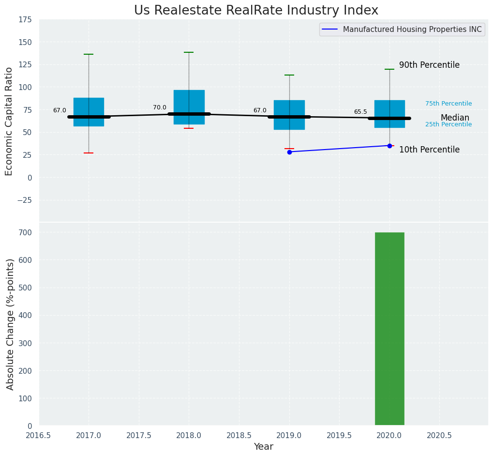Click the Economic Capital Ratio axis label
The image size is (493, 456).
pyautogui.click(x=9, y=121)
